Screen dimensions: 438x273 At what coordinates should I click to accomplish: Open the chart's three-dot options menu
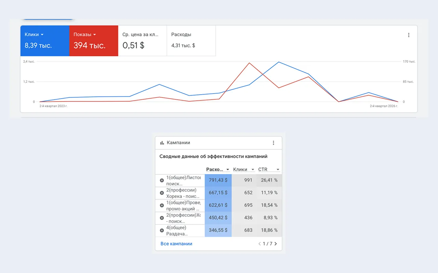tap(409, 35)
